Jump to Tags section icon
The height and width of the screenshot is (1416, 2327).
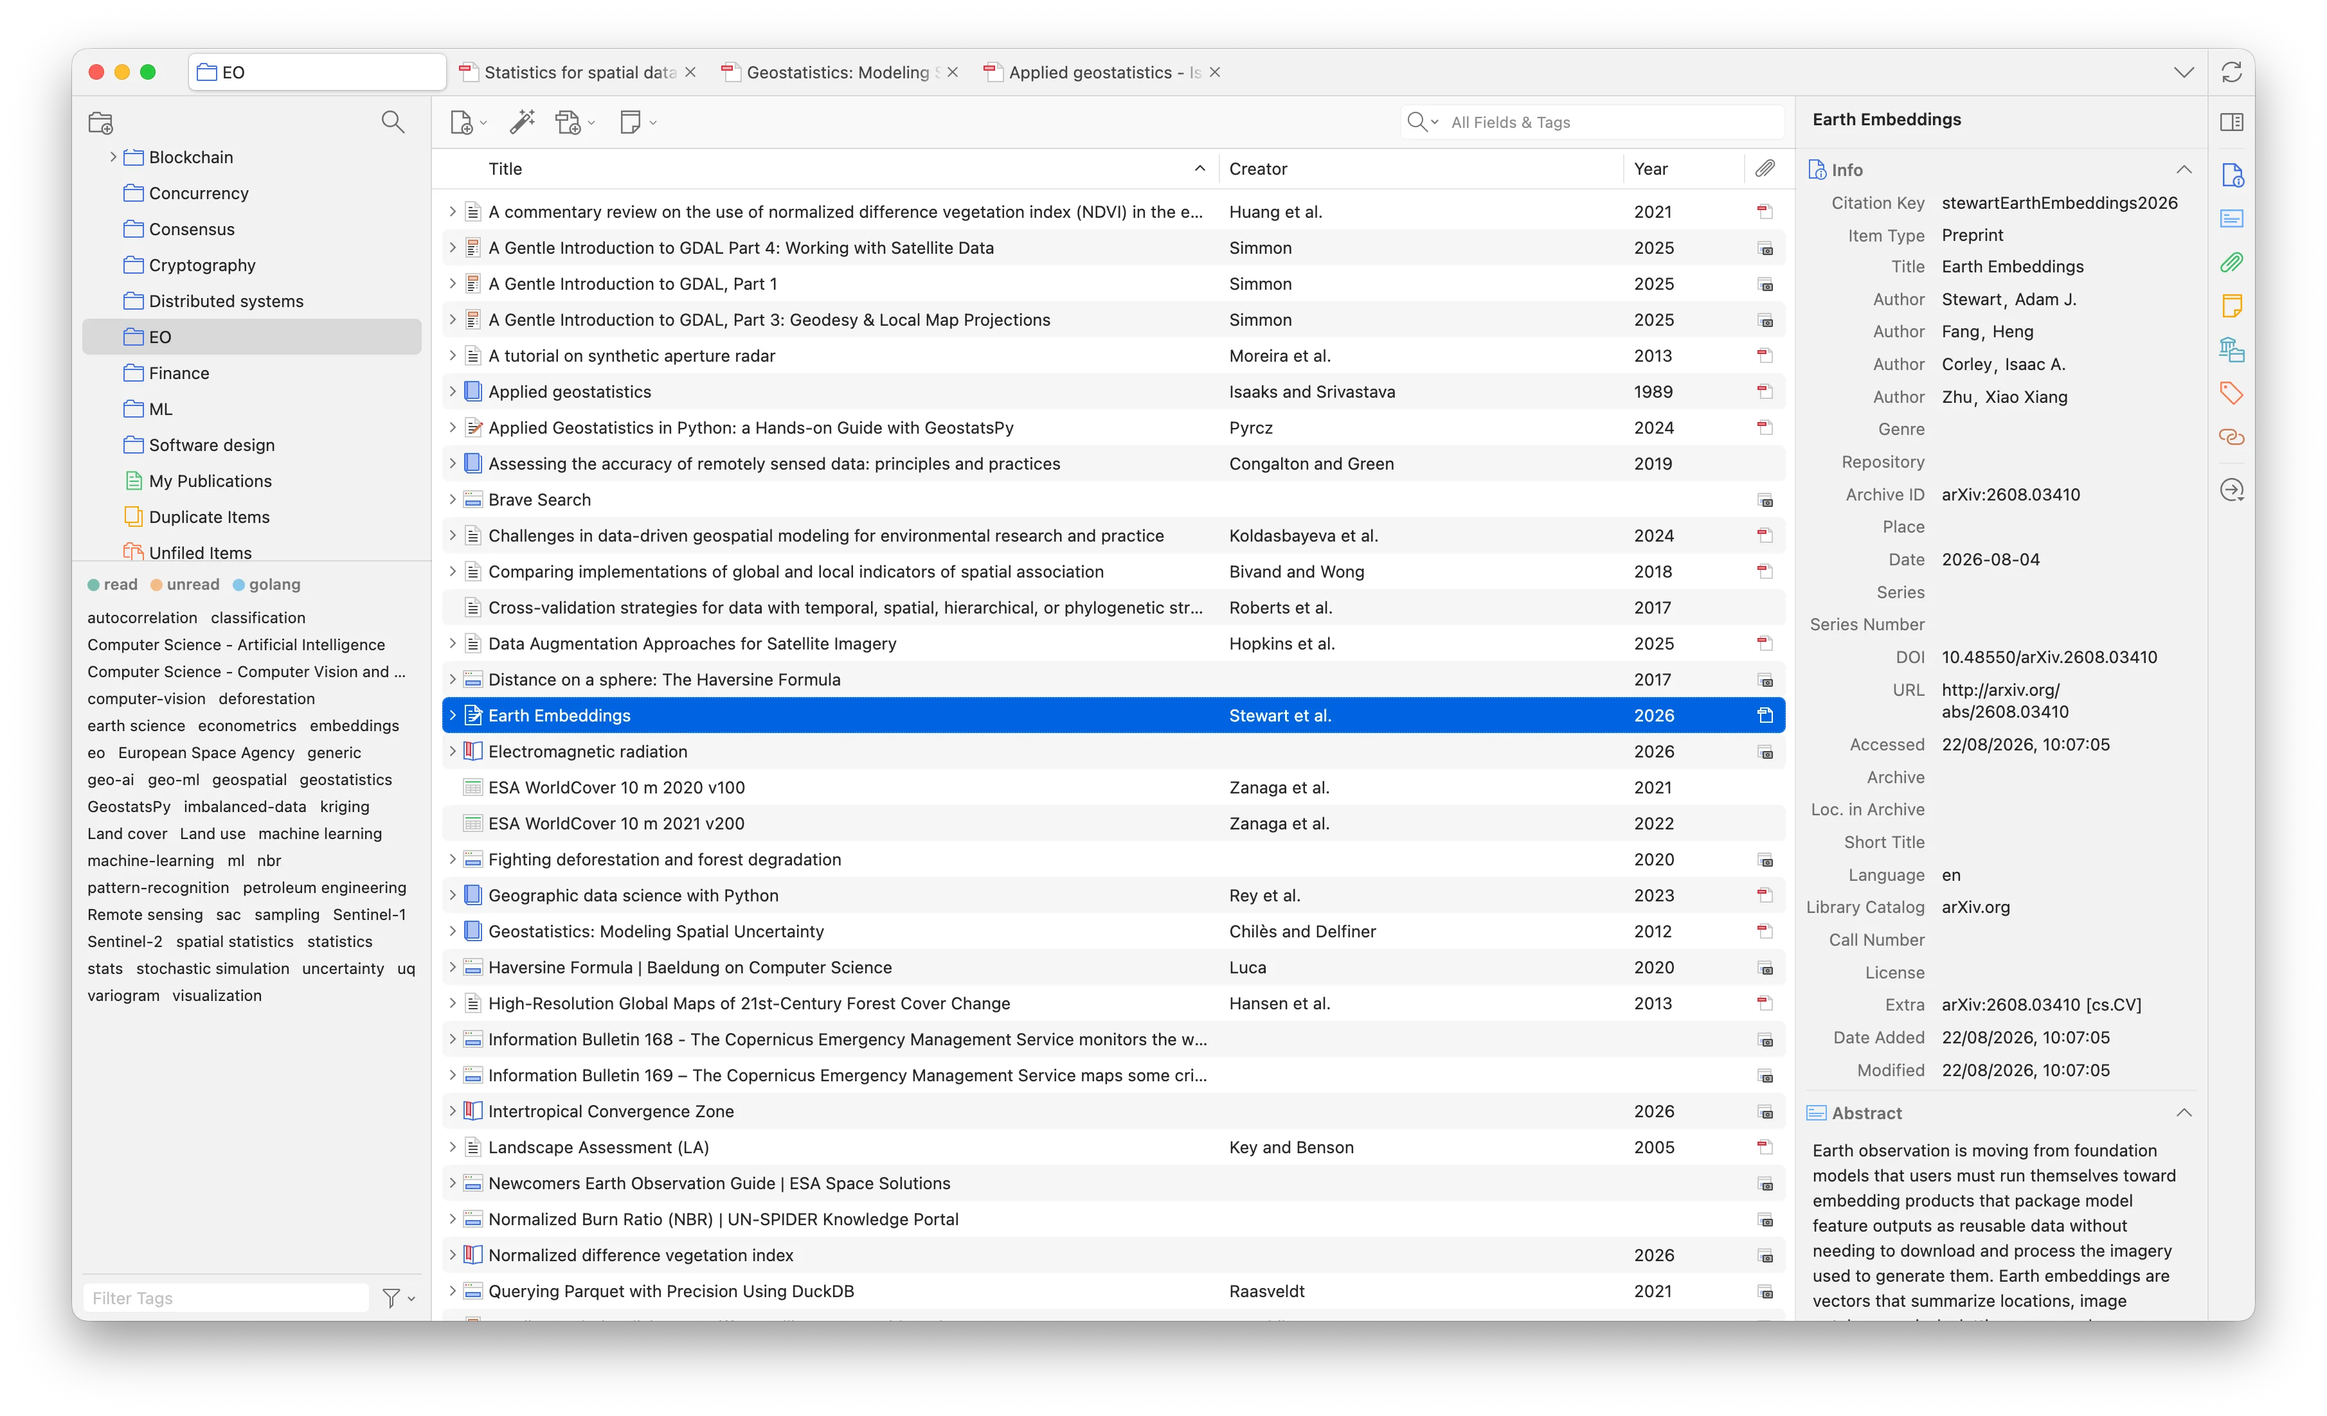click(2232, 394)
